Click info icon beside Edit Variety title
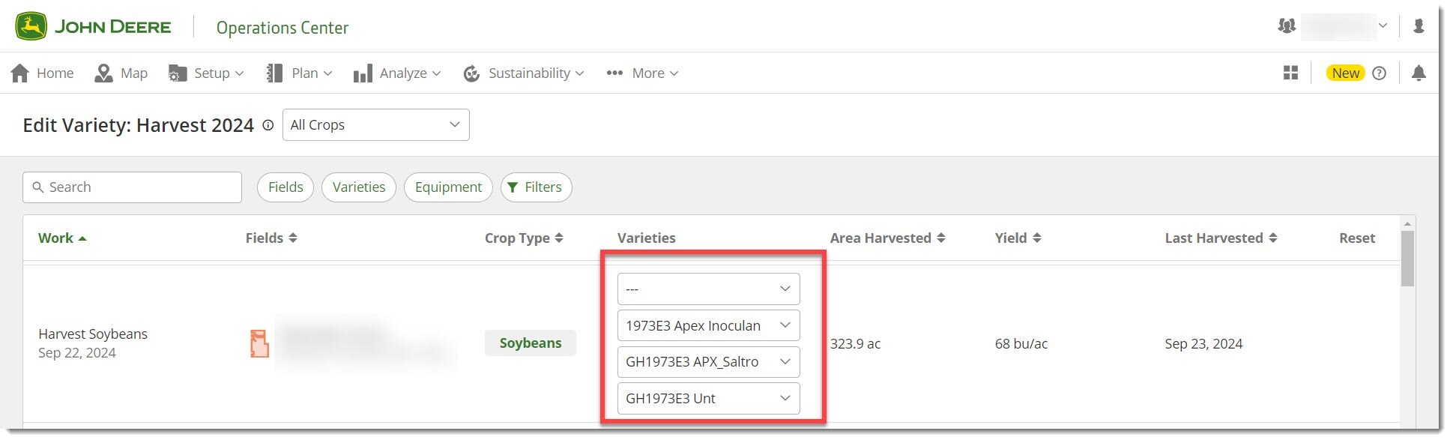The image size is (1450, 440). click(268, 126)
